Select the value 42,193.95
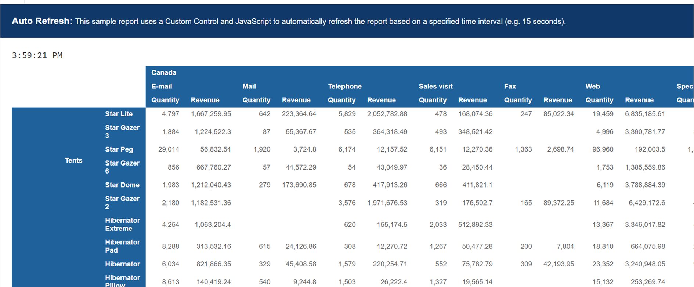 [559, 264]
